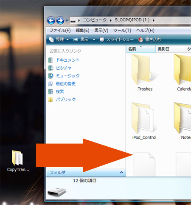
Task: Open the recent pages dropdown arrow
Action: coord(67,21)
